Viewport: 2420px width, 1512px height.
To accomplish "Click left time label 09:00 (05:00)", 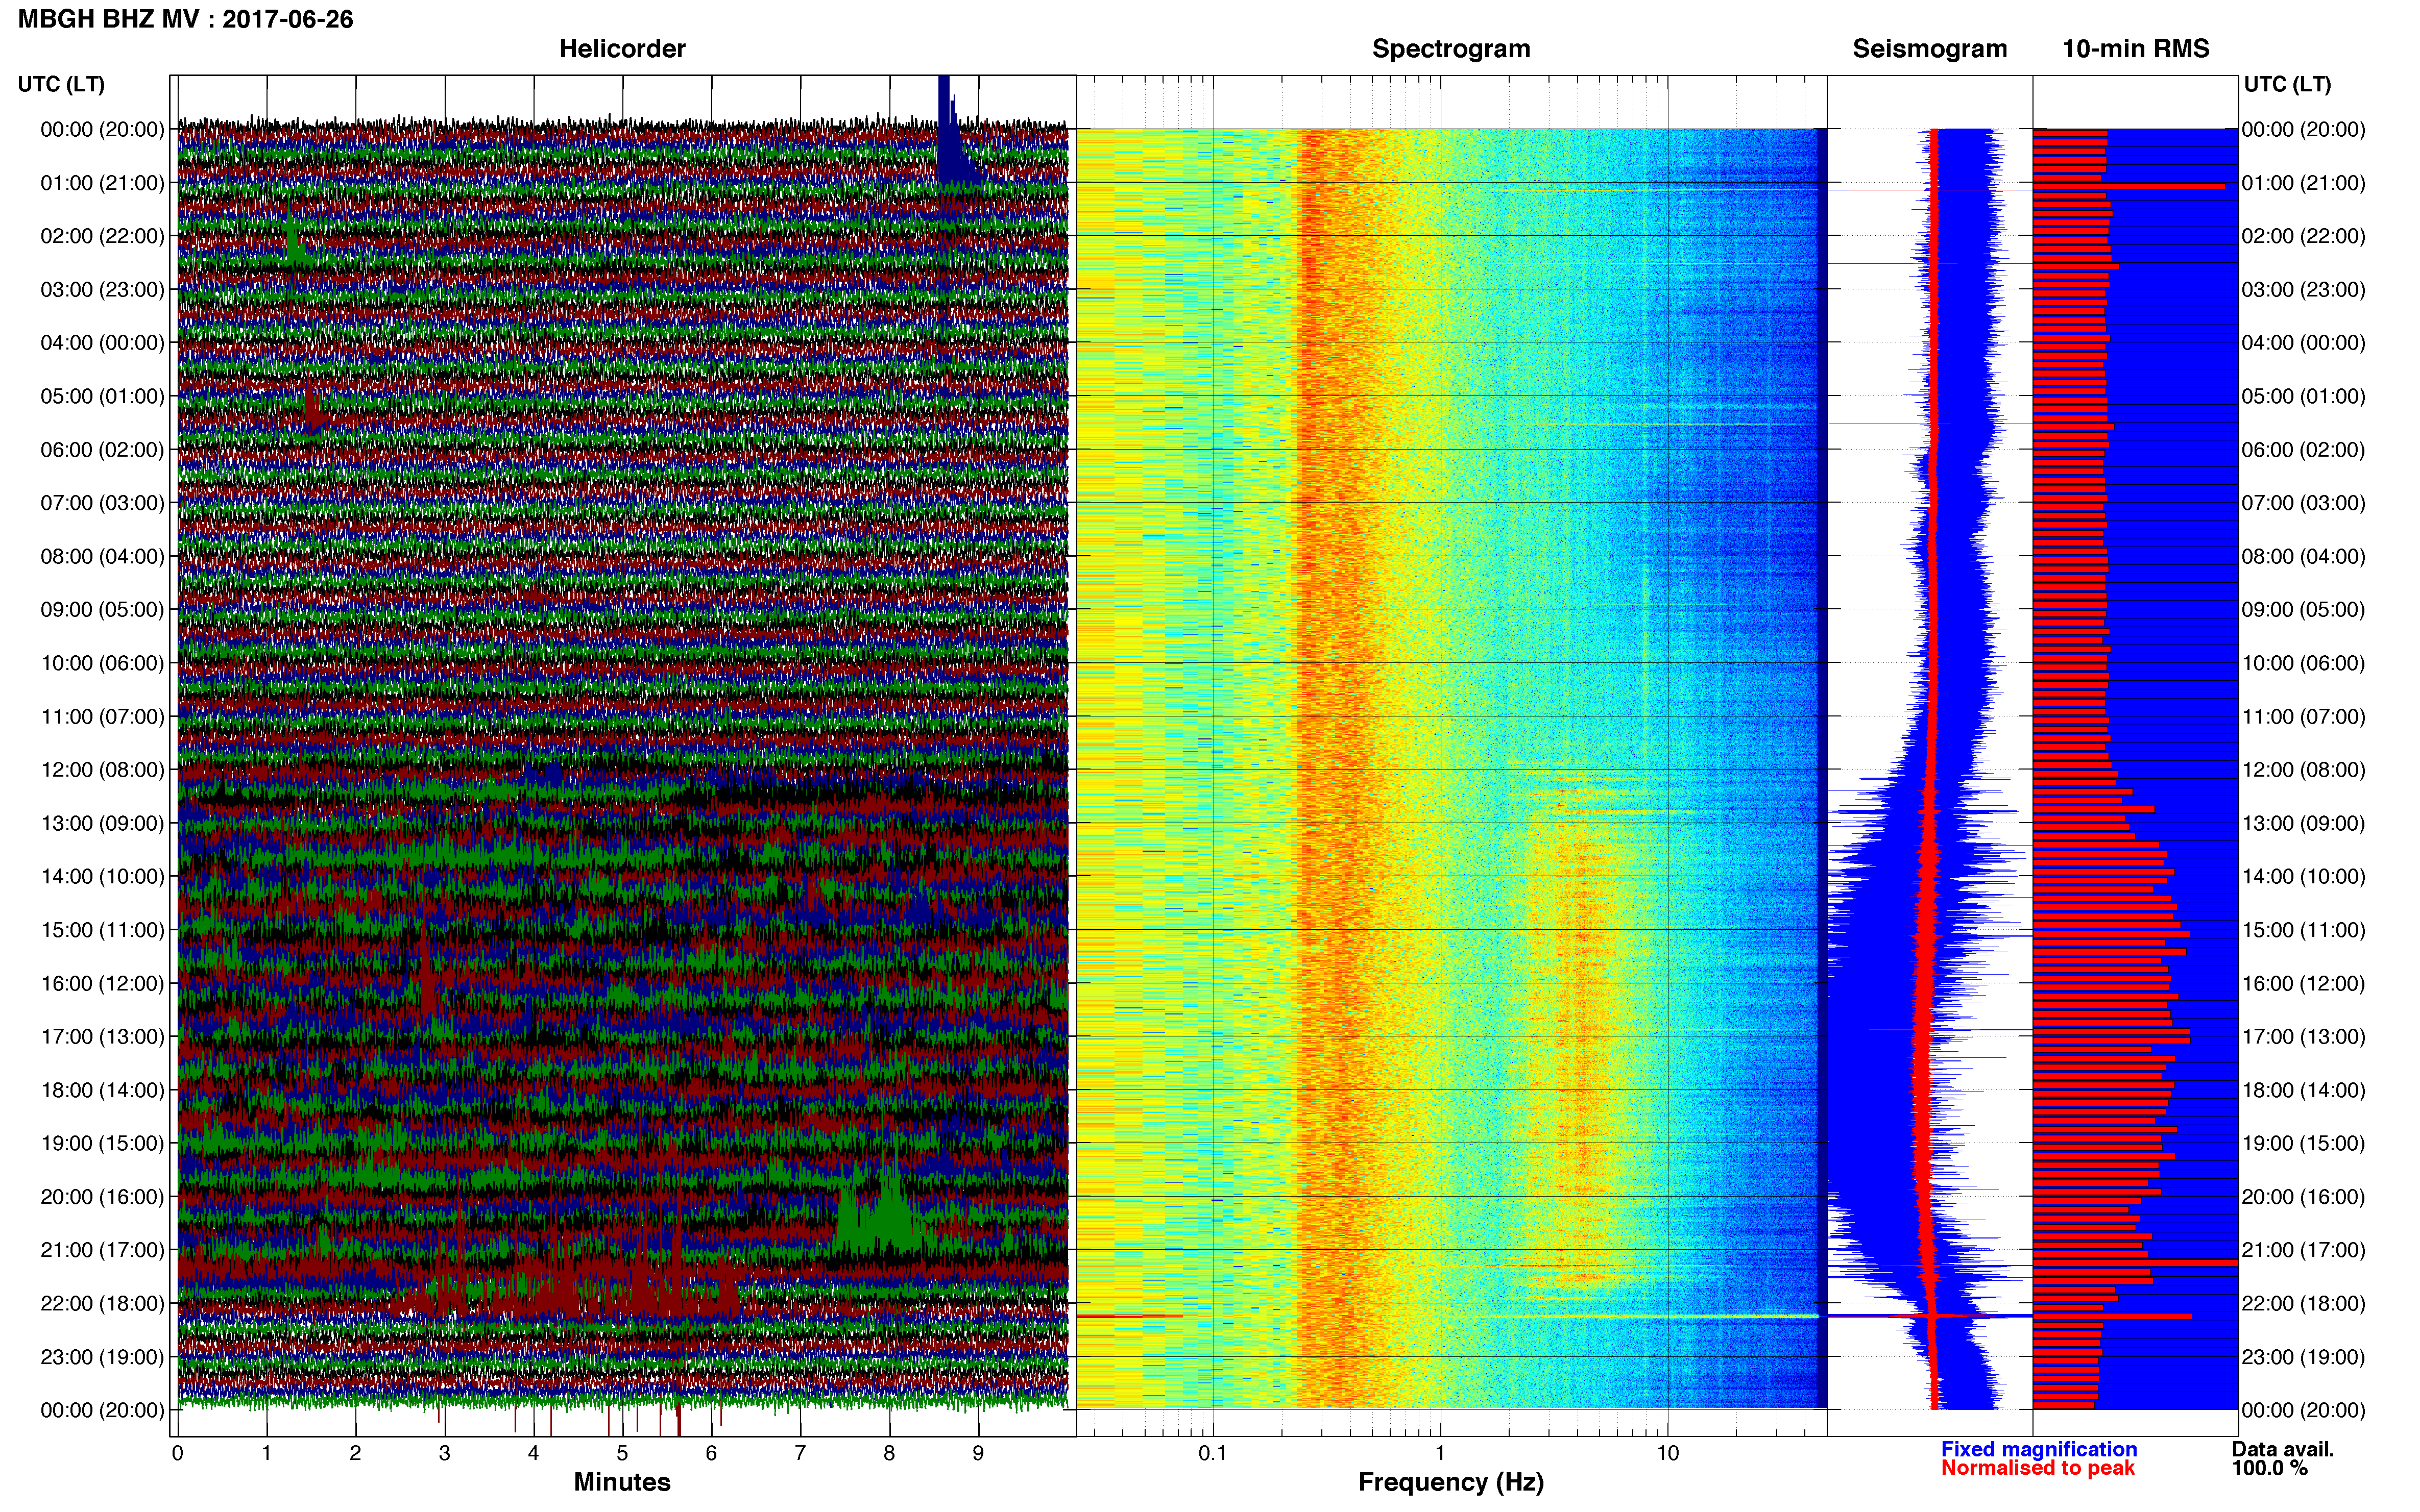I will pos(102,610).
